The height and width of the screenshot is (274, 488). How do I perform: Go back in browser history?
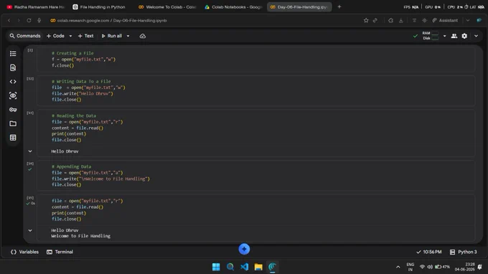tap(9, 21)
